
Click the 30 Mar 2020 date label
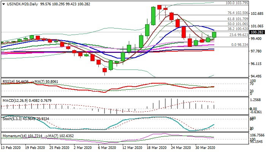pos(206,147)
